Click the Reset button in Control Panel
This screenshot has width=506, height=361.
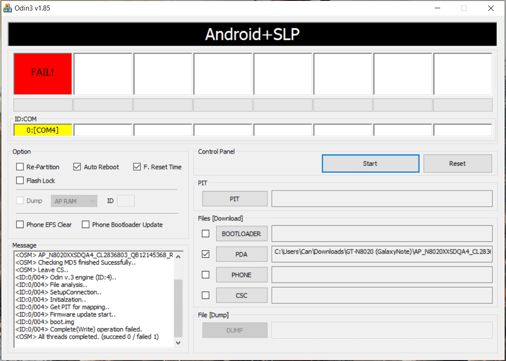coord(458,164)
